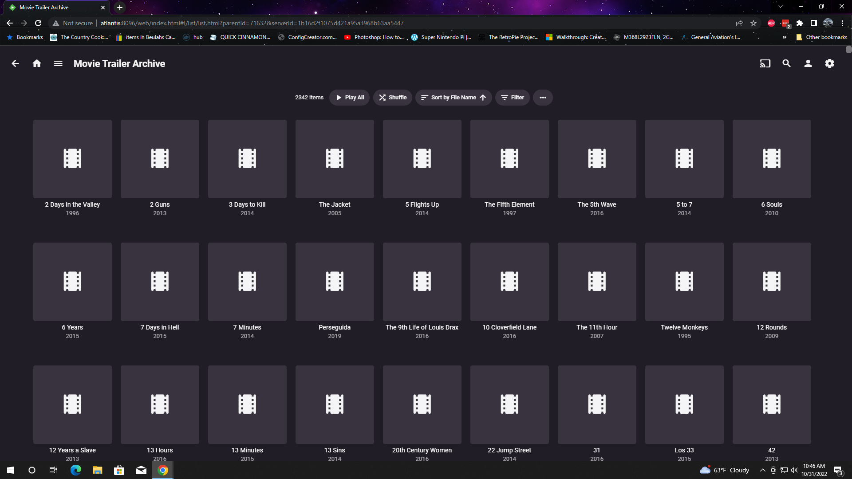This screenshot has width=852, height=479.
Task: Toggle Shuffle playback mode
Action: (392, 97)
